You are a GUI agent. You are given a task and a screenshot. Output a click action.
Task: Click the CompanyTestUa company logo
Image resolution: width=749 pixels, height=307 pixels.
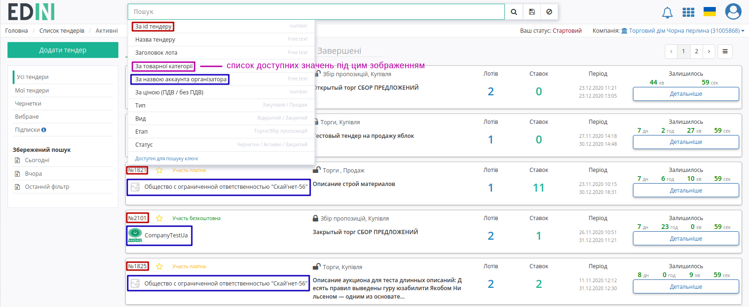135,235
